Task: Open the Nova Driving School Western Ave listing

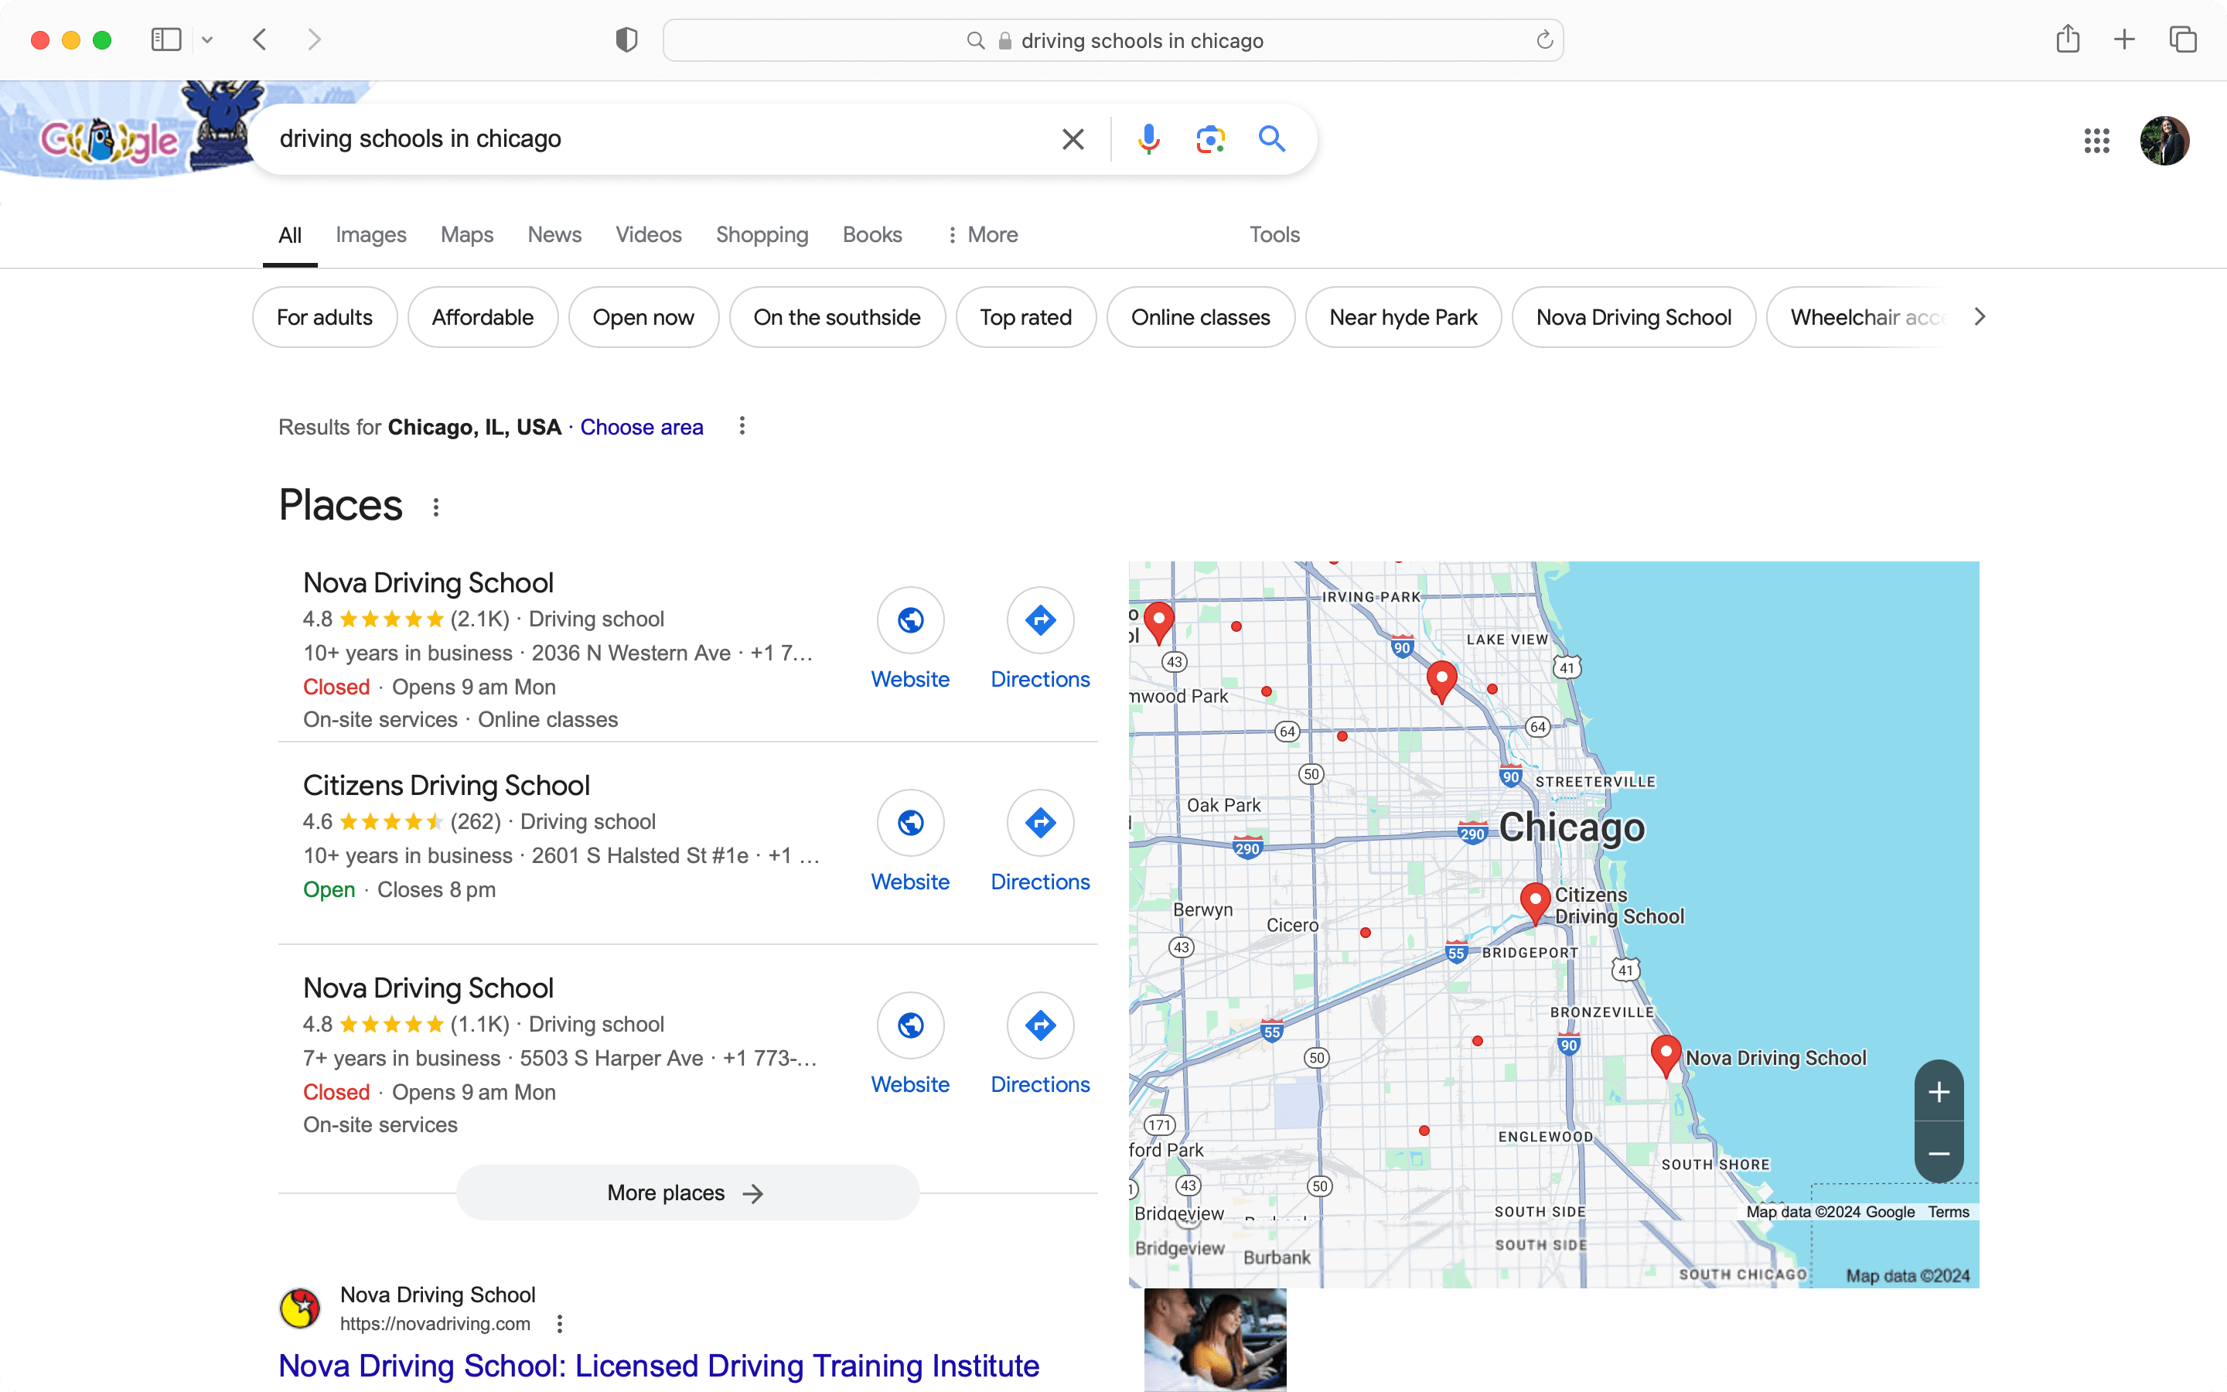Action: click(x=428, y=583)
